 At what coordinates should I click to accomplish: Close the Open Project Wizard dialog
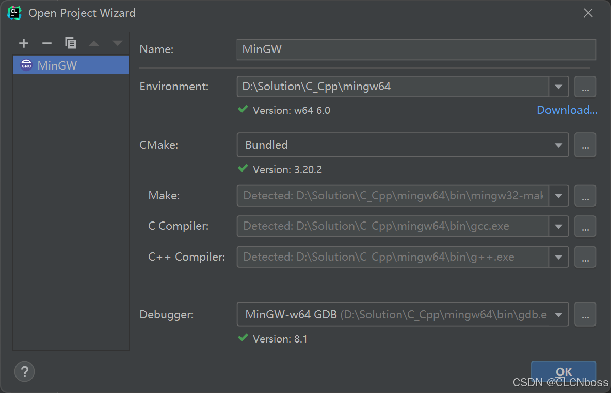click(588, 13)
